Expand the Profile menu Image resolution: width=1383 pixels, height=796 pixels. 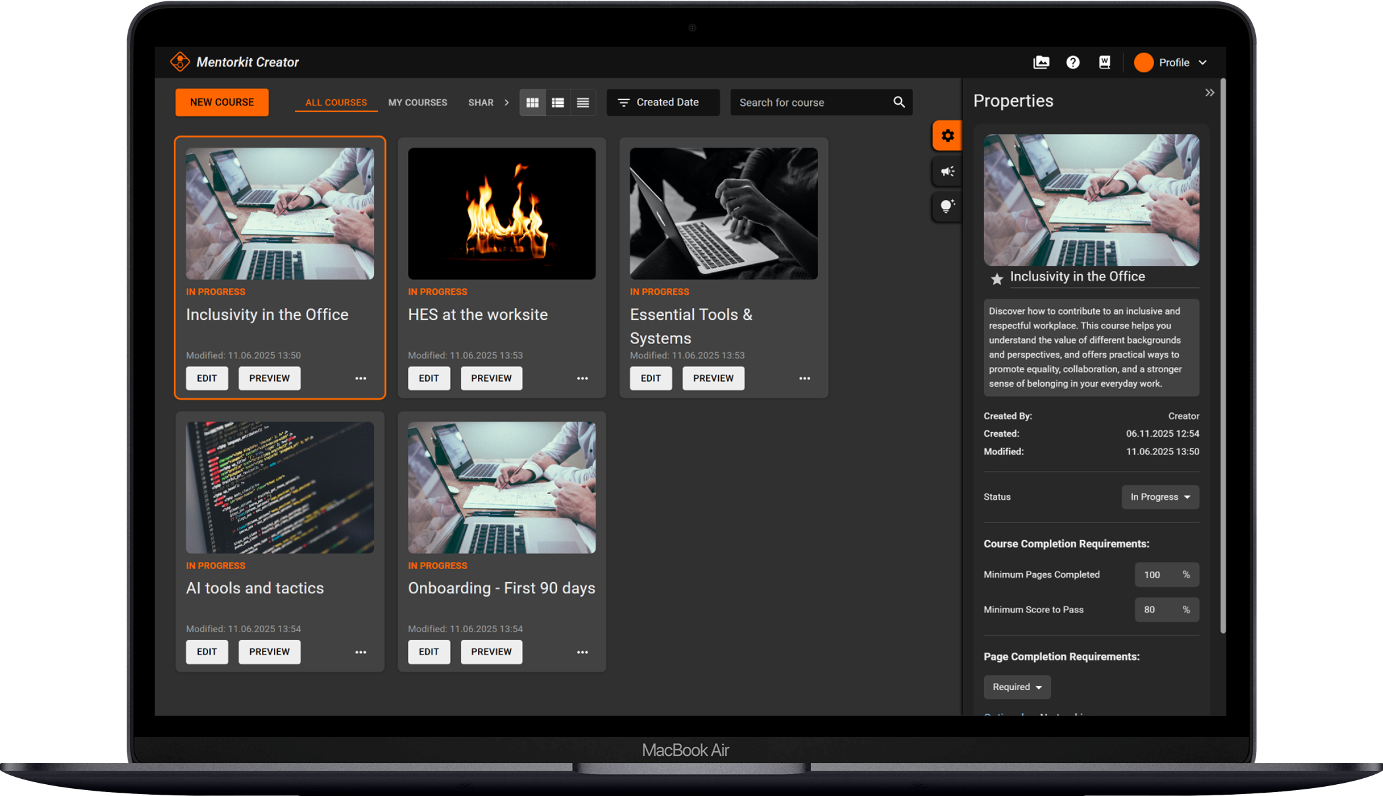point(1173,62)
